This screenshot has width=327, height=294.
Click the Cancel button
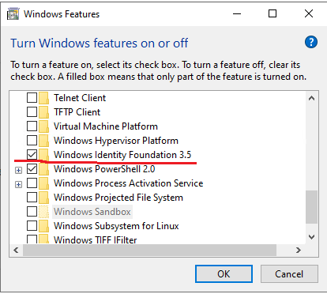click(289, 274)
